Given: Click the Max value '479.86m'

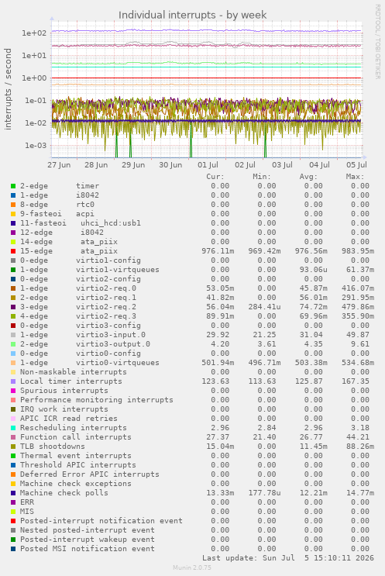Looking at the screenshot, I should click(357, 307).
